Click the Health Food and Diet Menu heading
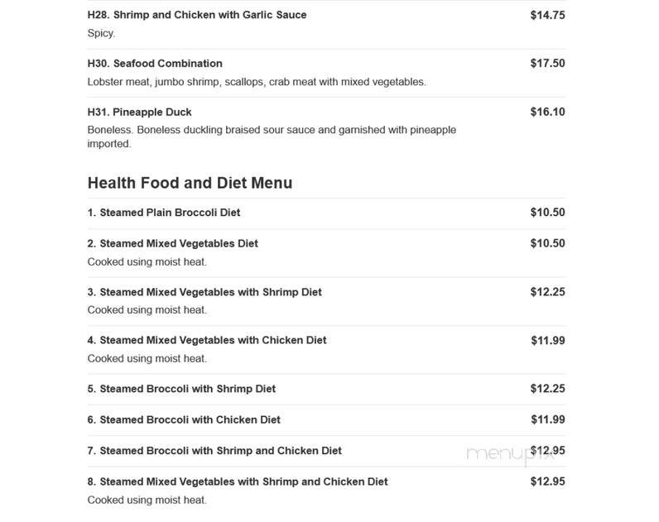Viewport: 659px width, 522px height. (190, 183)
